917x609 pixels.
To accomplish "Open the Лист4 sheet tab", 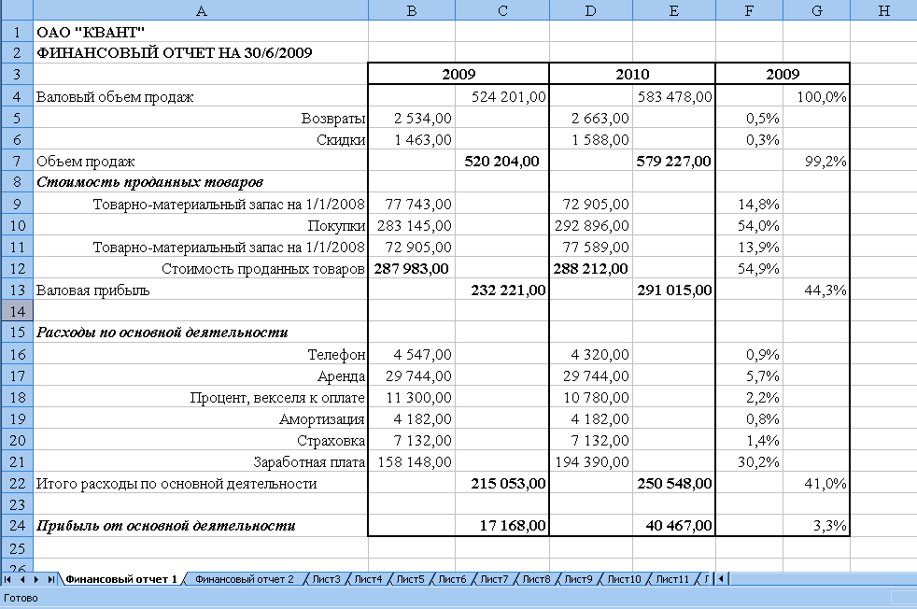I will [x=368, y=579].
